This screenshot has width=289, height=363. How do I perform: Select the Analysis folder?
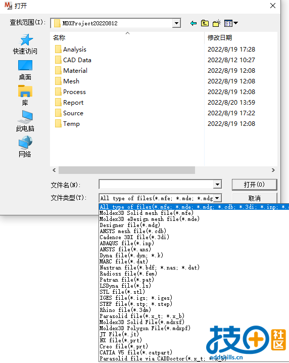click(71, 50)
